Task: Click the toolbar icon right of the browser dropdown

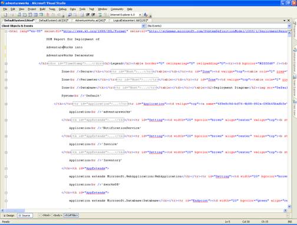Action: (146, 15)
